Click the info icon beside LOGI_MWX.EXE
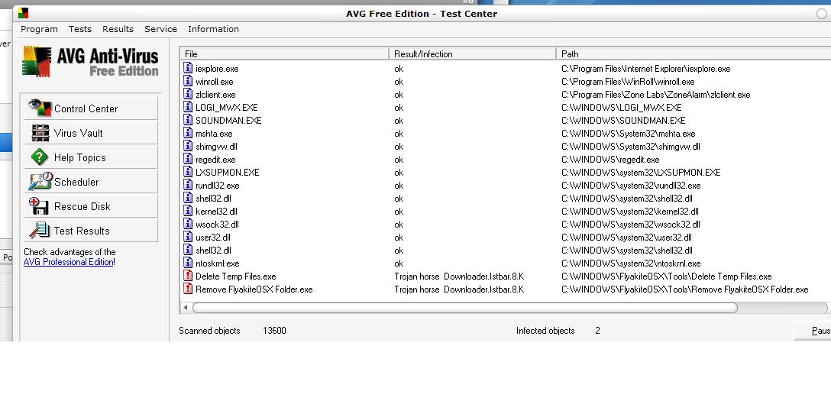 pos(188,107)
